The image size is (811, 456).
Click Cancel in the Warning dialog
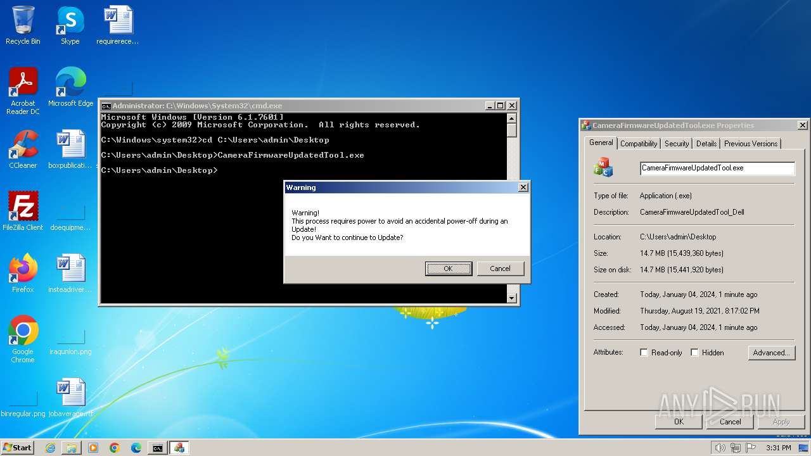[x=500, y=269]
